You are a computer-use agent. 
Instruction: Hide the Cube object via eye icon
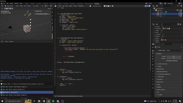click(x=179, y=14)
